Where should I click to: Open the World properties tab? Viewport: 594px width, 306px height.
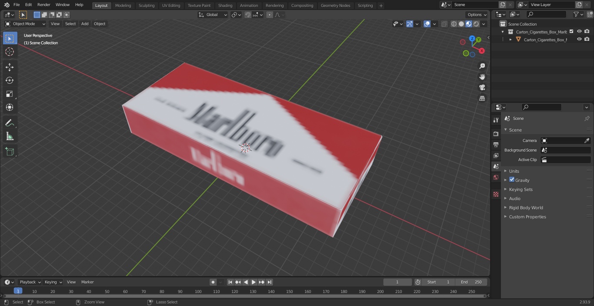[x=496, y=178]
